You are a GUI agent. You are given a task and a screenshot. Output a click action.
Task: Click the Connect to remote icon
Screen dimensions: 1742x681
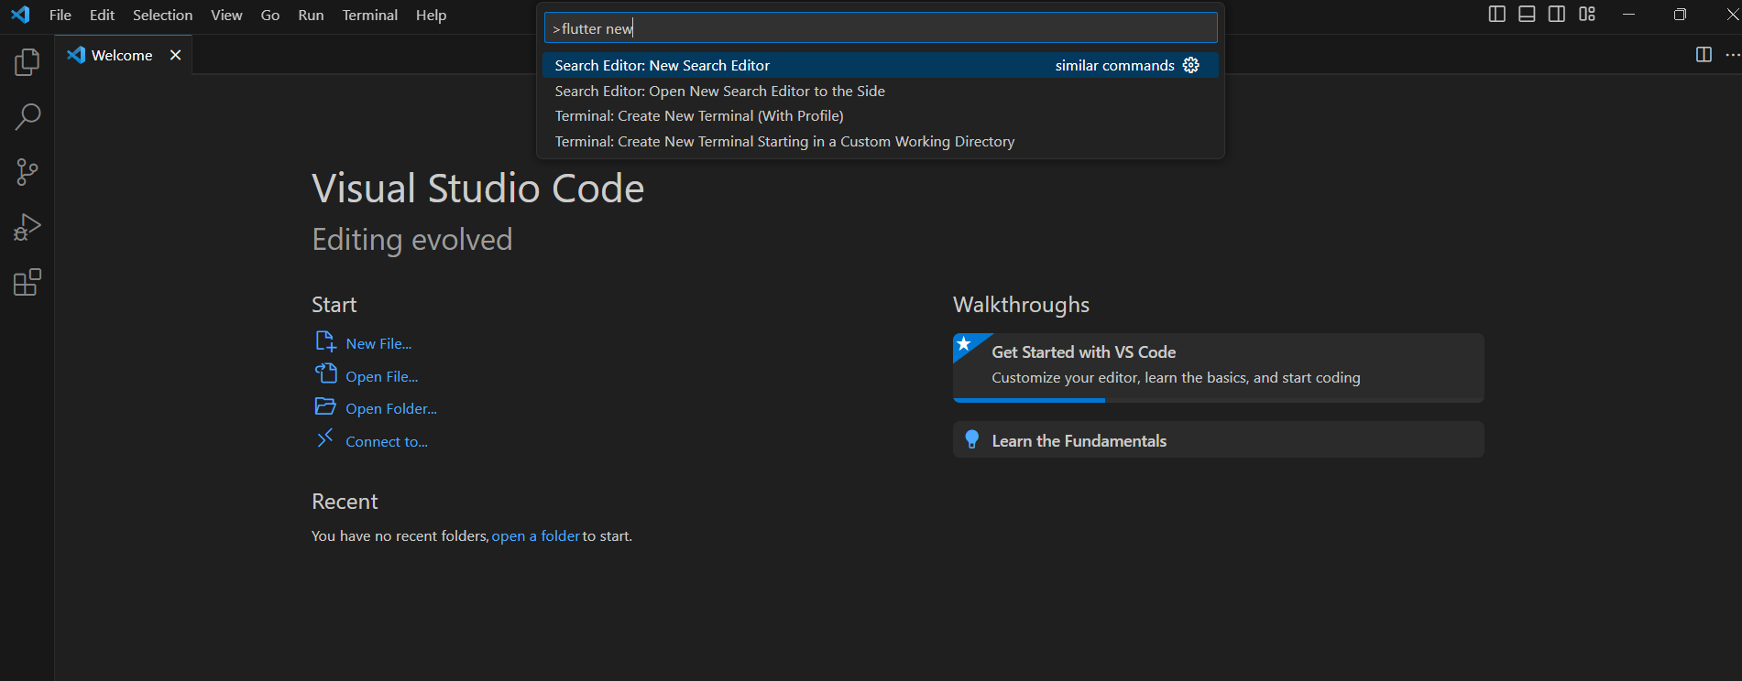coord(325,438)
